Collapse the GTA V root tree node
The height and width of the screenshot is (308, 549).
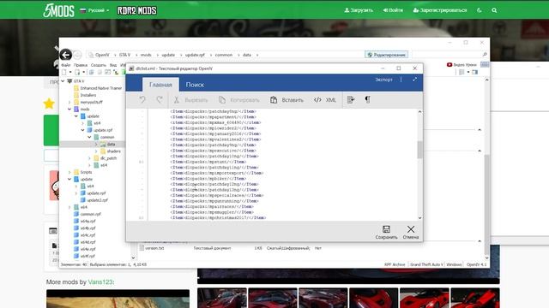coord(63,81)
